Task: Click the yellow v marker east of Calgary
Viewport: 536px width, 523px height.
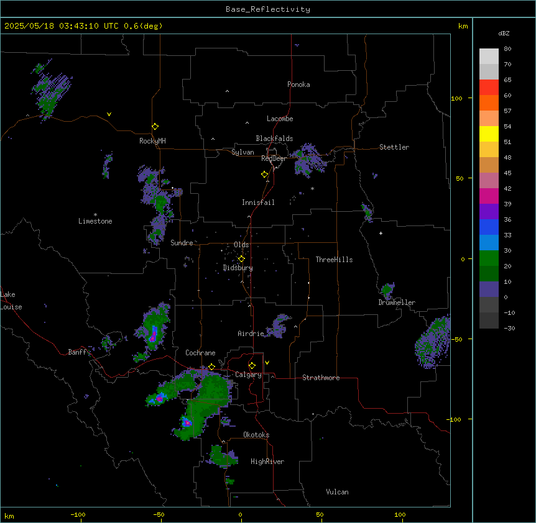Action: pos(267,363)
